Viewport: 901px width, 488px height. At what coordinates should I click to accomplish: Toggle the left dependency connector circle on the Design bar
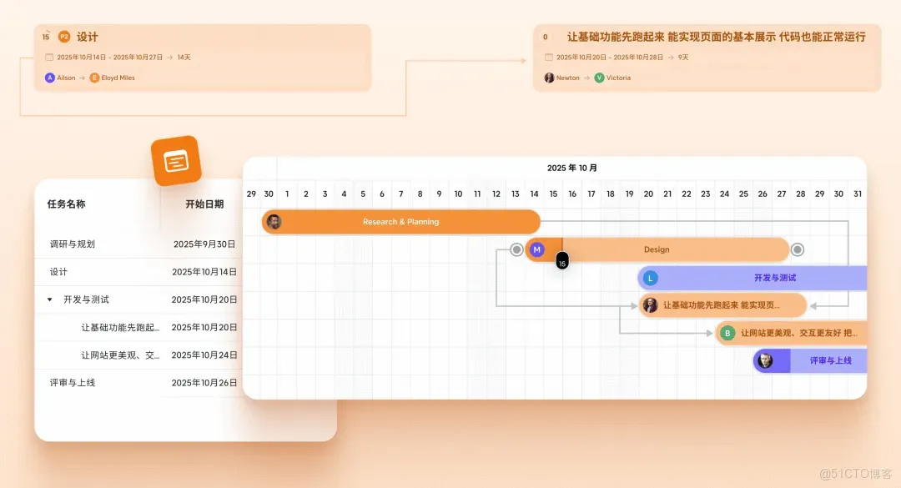(516, 249)
